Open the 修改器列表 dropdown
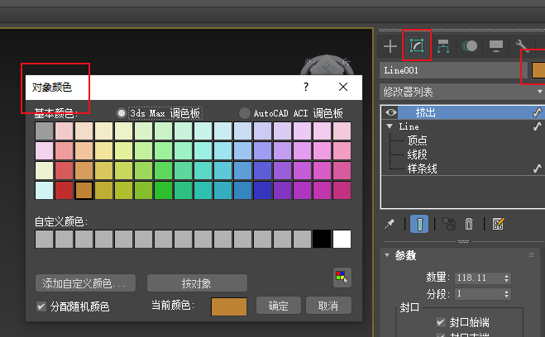This screenshot has height=337, width=545. pos(462,92)
